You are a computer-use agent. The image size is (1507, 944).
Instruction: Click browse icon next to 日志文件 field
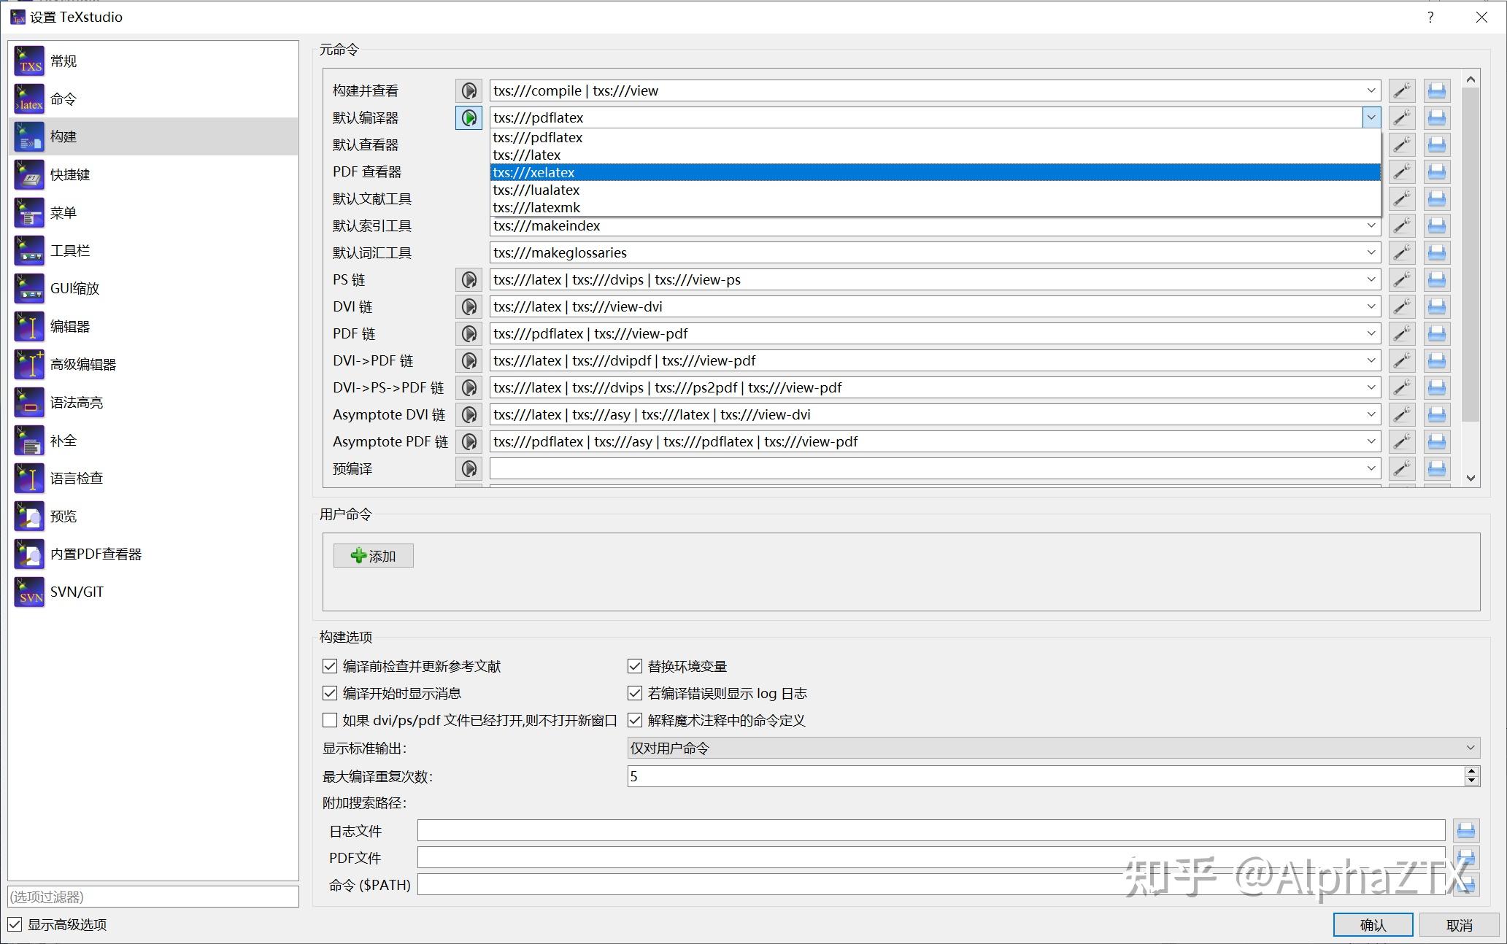click(x=1465, y=830)
